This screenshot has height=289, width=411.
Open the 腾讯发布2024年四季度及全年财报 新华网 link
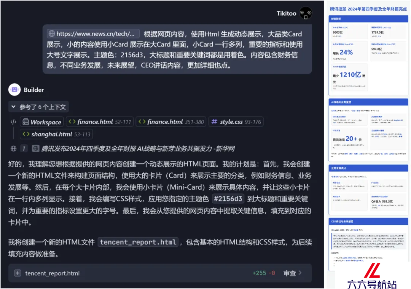click(138, 149)
